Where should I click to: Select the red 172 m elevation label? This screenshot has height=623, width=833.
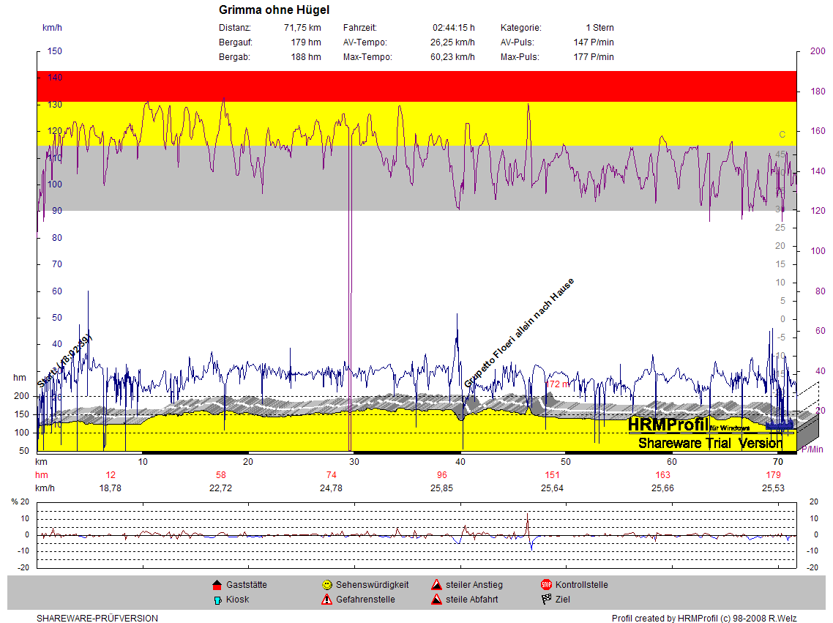coord(557,384)
